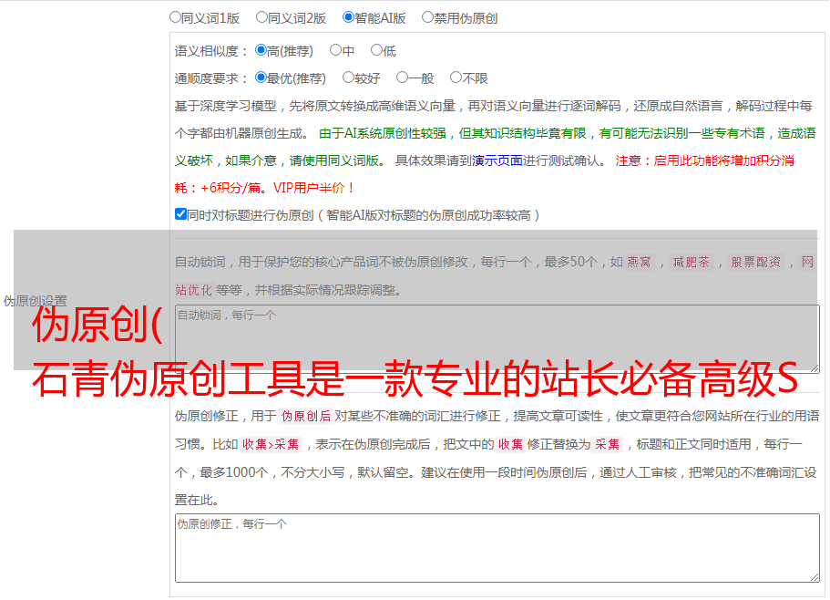This screenshot has width=830, height=600.
Task: Set 通顺度要求 to 不限
Action: pos(456,78)
